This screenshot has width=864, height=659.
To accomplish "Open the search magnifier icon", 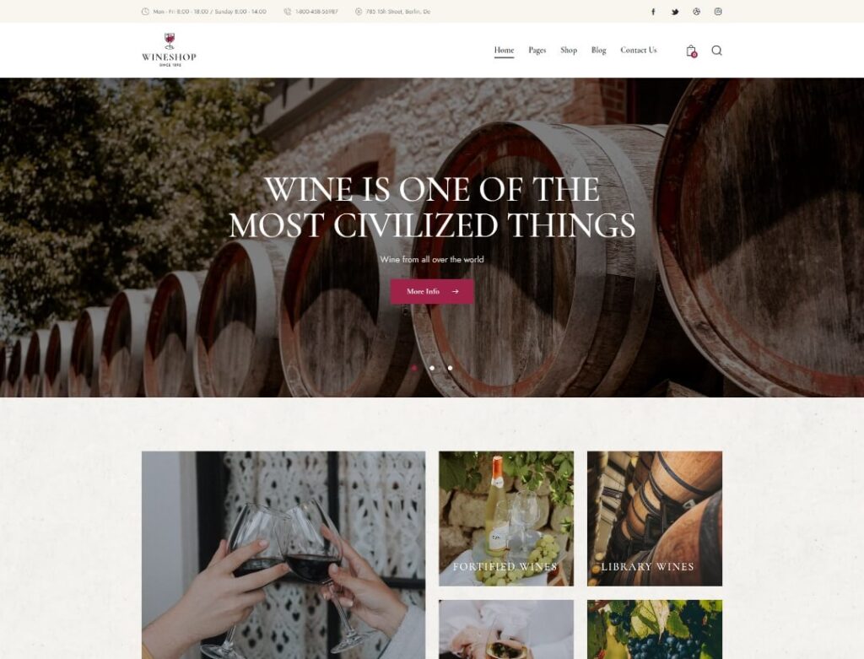I will (716, 51).
